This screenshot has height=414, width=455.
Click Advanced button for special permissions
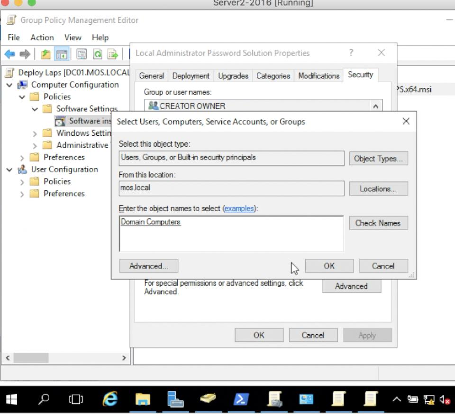click(352, 286)
